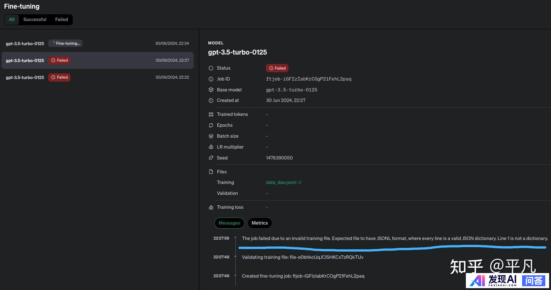Select the Job ID ftjob-iGFIzIabKrCOgP21FehL2paq value

coord(309,79)
